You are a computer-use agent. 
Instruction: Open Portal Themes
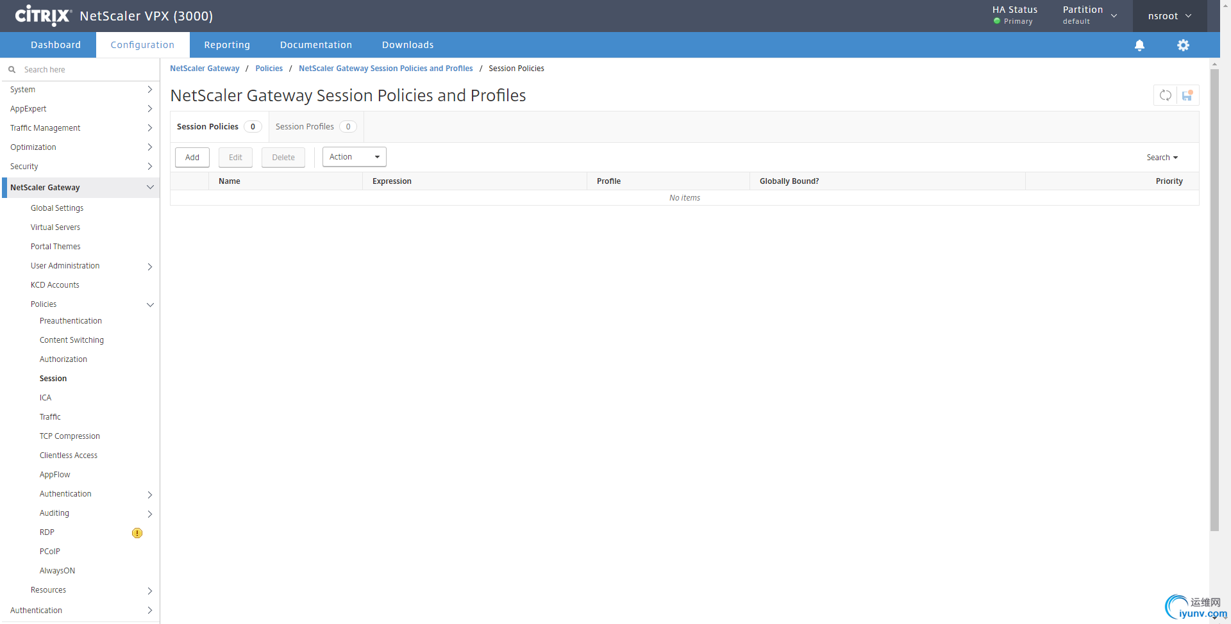[x=56, y=247]
